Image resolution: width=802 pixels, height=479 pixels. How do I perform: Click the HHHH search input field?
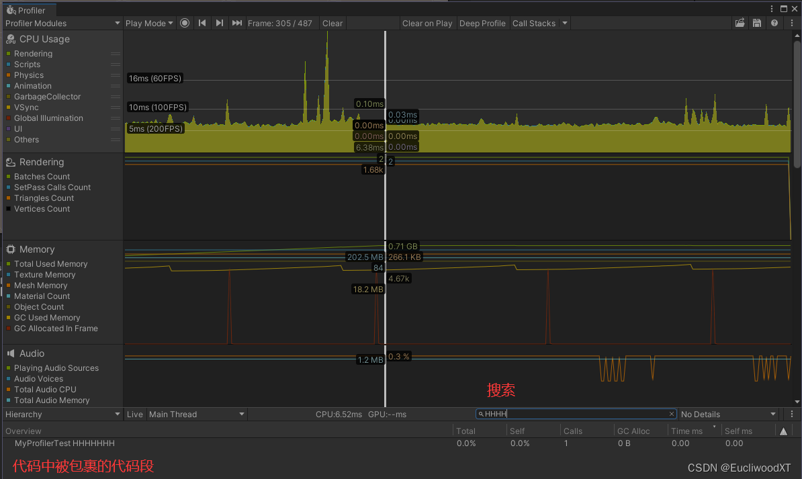(x=576, y=414)
